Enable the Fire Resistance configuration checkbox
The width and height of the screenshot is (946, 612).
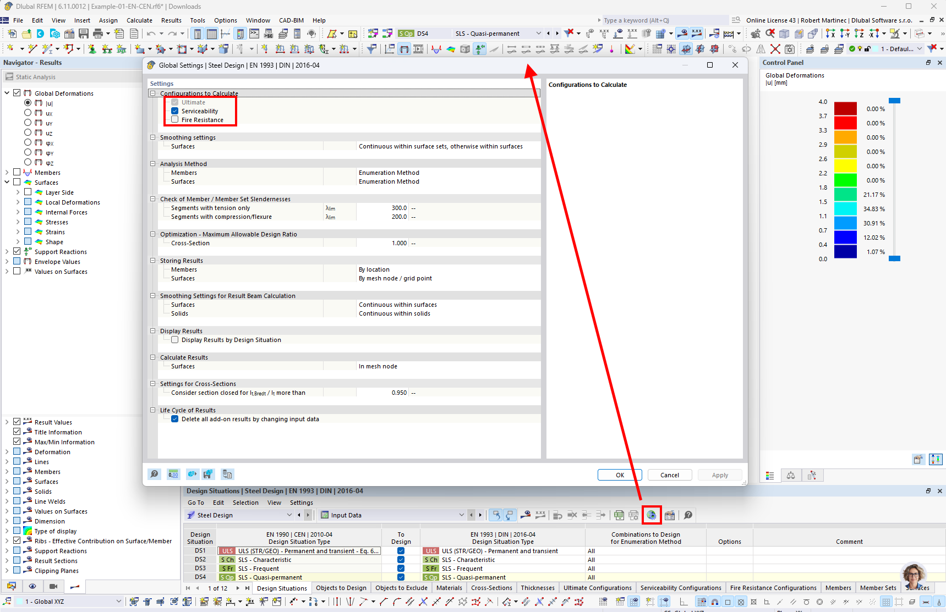point(174,120)
